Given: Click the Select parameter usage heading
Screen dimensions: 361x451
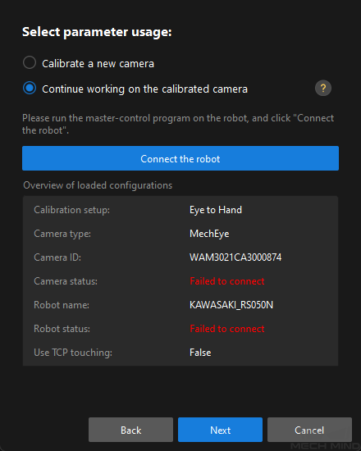Looking at the screenshot, I should point(97,32).
